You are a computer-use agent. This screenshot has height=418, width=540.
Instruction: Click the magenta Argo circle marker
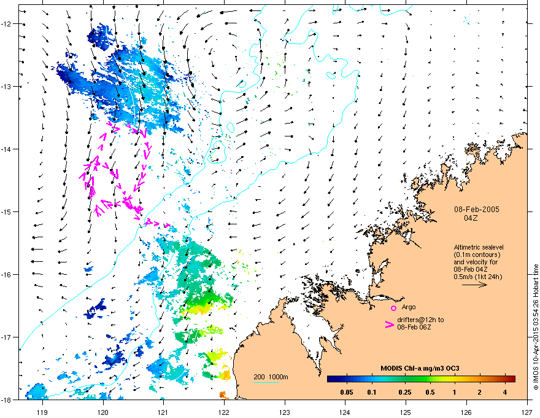tap(393, 308)
